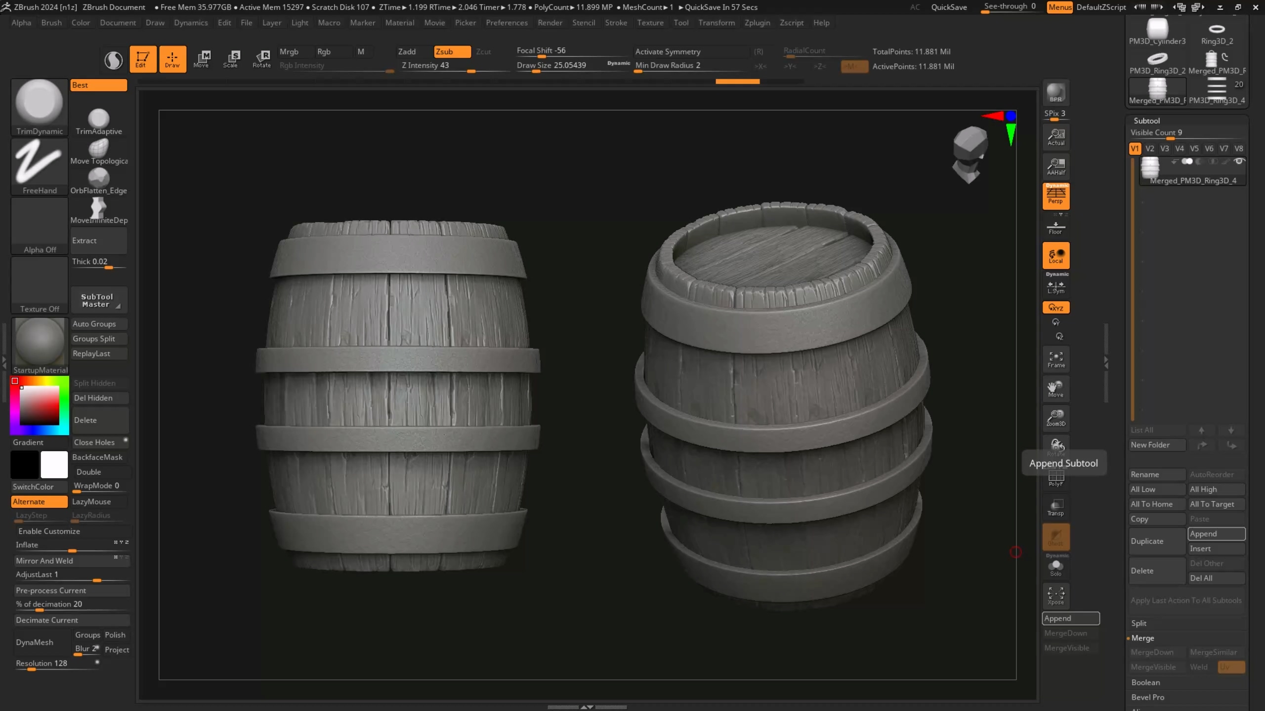Toggle the Transp transparency icon

click(x=1055, y=507)
